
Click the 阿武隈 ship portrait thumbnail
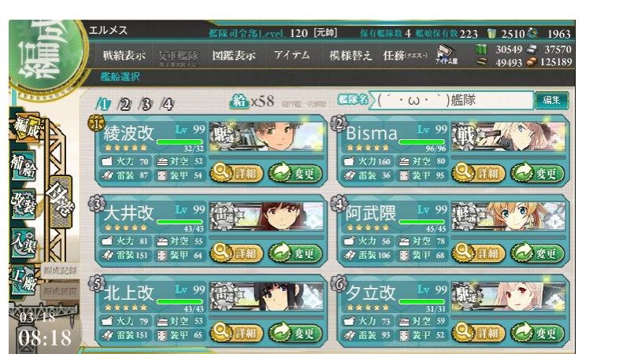(x=508, y=216)
